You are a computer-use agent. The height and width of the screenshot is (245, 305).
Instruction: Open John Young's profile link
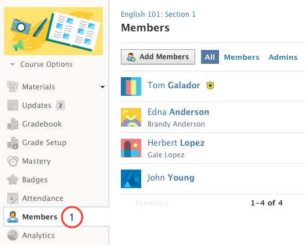click(171, 178)
